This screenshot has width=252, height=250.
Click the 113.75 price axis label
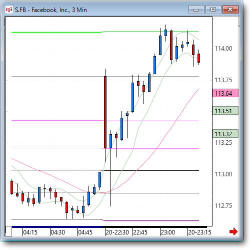coord(223,80)
